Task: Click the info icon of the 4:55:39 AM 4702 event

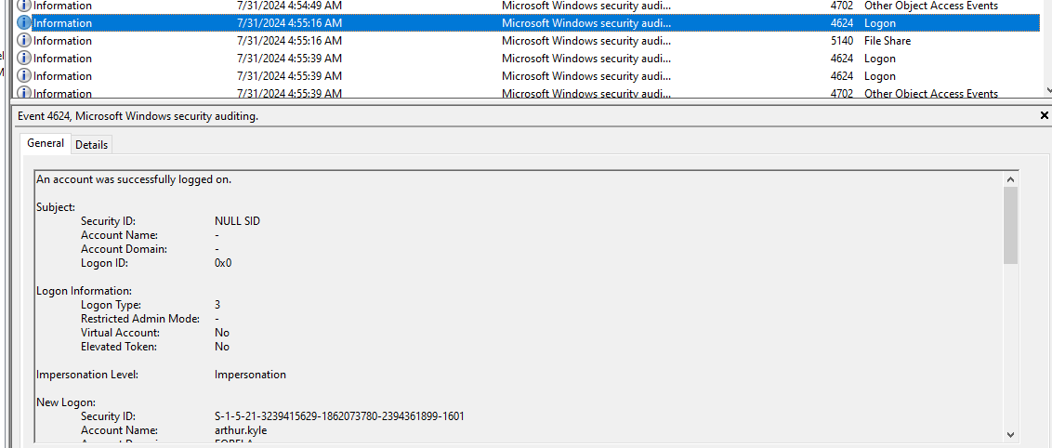Action: [x=24, y=93]
